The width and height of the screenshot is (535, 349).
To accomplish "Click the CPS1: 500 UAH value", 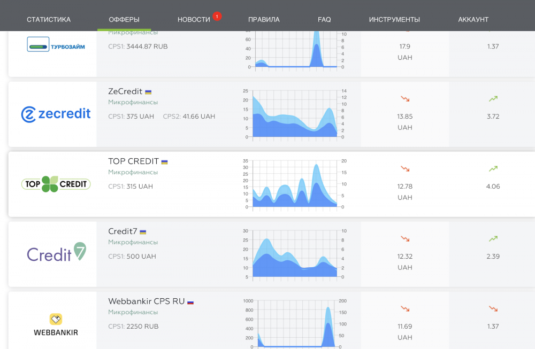I will tap(132, 257).
